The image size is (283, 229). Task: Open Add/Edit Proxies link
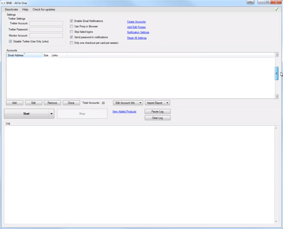tap(136, 27)
